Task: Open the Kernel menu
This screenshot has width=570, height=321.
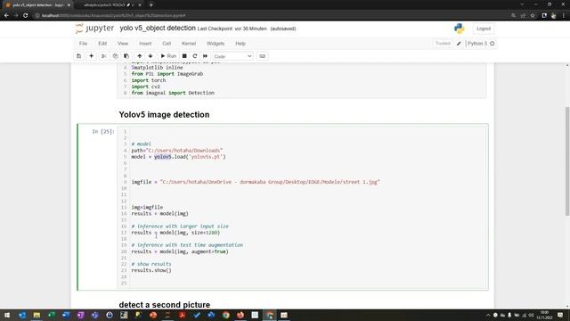Action: click(189, 44)
